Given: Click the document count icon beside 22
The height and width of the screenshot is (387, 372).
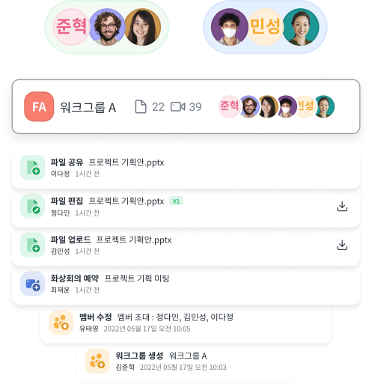Looking at the screenshot, I should click(141, 107).
